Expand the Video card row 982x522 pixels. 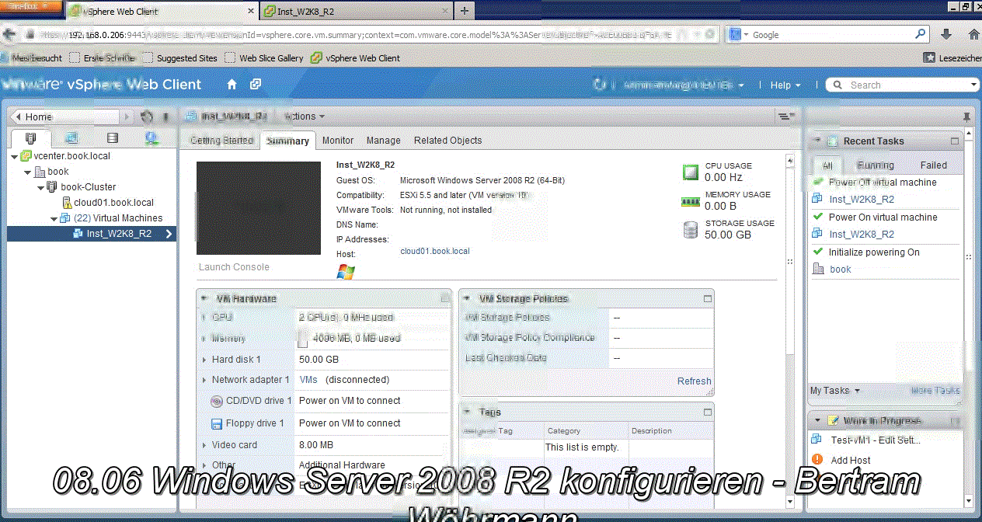pos(204,445)
